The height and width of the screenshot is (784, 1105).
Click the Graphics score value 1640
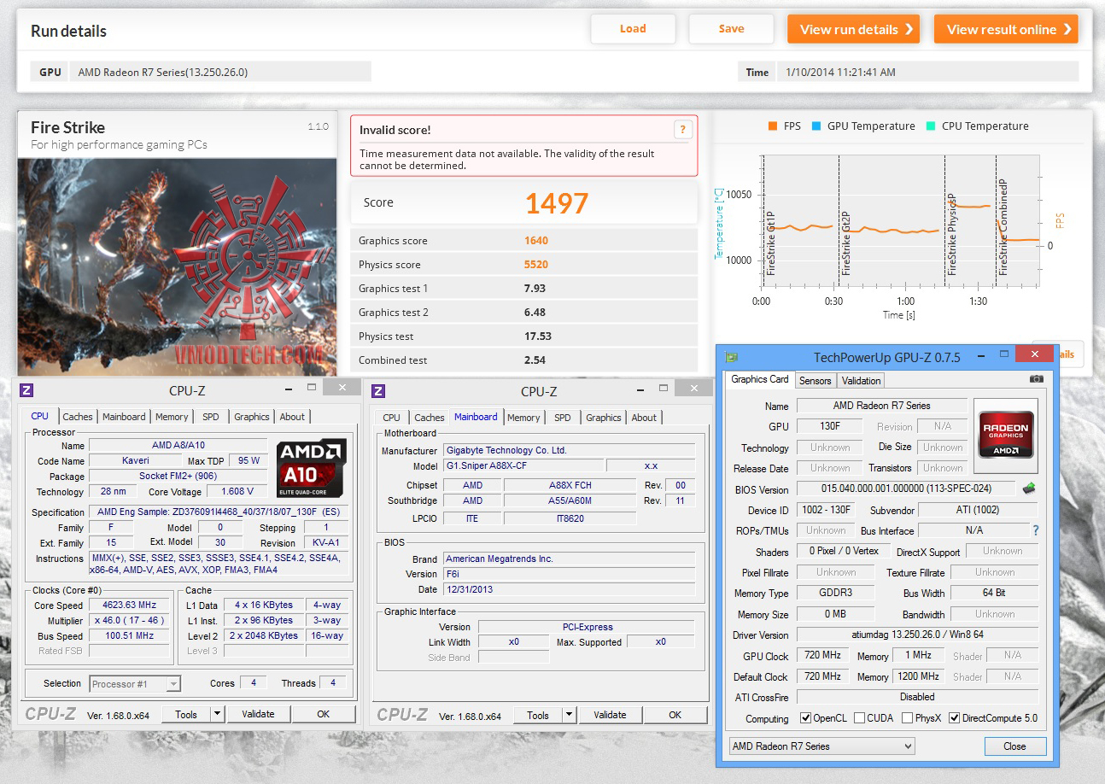[x=536, y=241]
